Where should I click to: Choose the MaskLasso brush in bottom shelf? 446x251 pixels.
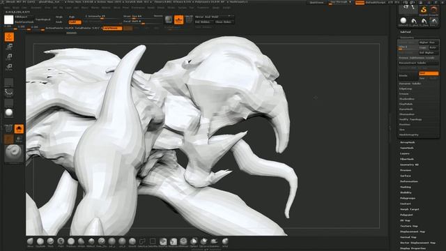(x=174, y=243)
